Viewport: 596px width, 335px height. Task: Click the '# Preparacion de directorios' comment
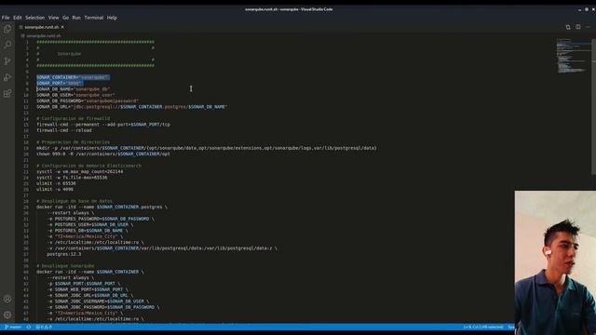pos(74,142)
